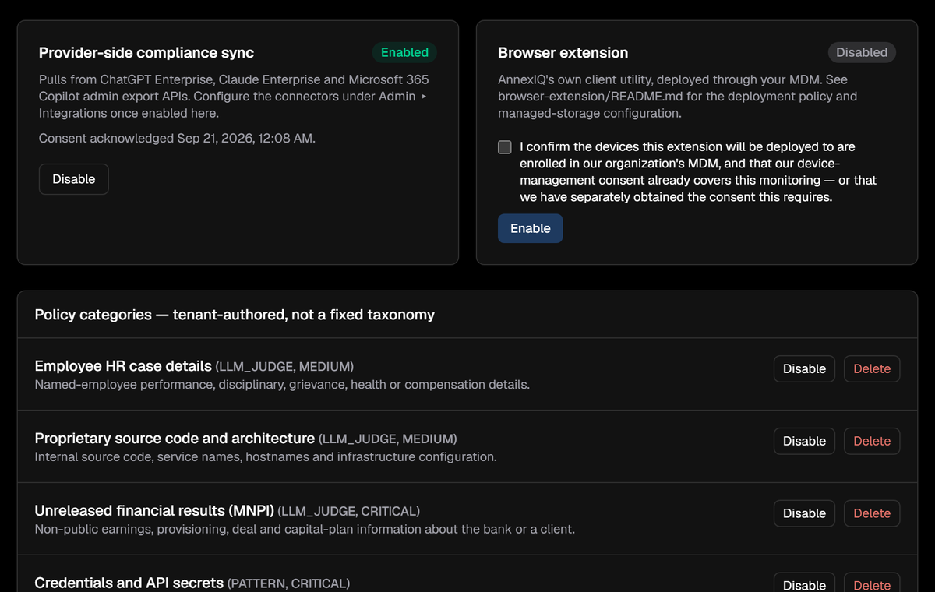Viewport: 935px width, 592px height.
Task: Select Credentials and API secrets title
Action: pos(129,583)
